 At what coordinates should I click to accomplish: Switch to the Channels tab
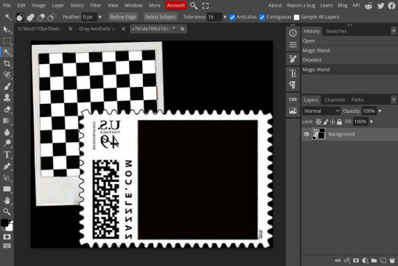click(x=335, y=99)
